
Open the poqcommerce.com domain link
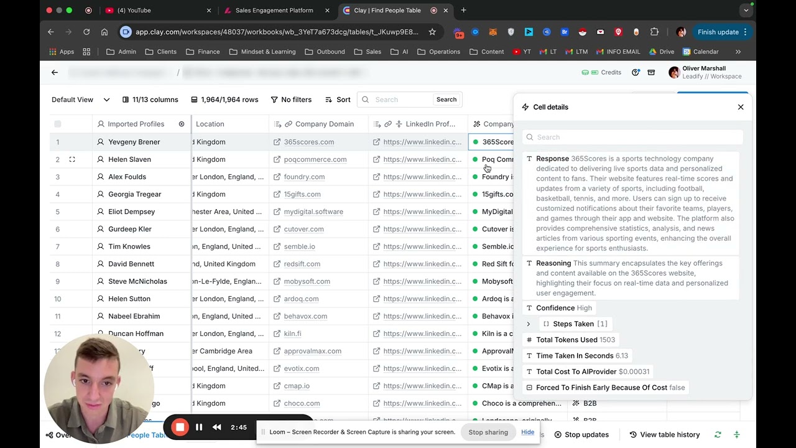tap(315, 159)
